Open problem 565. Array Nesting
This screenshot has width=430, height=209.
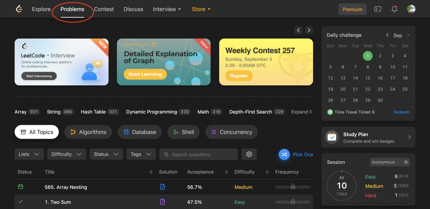click(66, 187)
